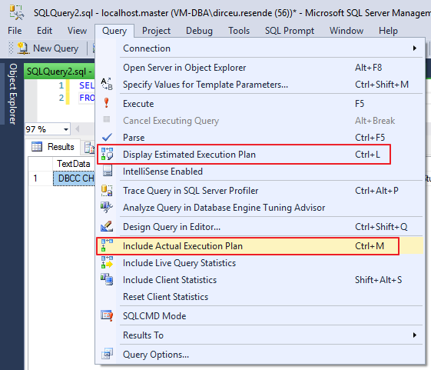This screenshot has height=370, width=431.
Task: Click the Parse checkmark icon
Action: [x=107, y=137]
